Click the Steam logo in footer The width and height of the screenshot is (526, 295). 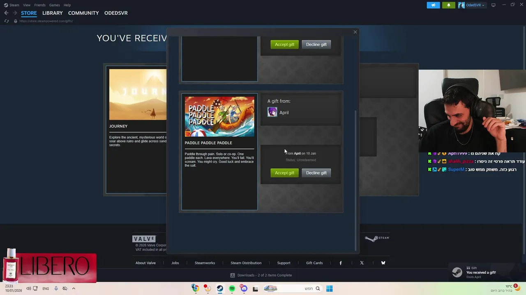[376, 238]
